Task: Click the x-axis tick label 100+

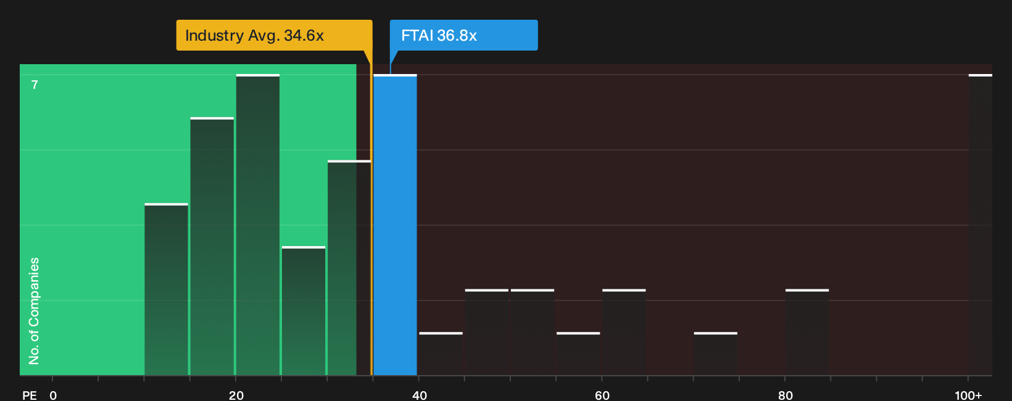Action: pyautogui.click(x=968, y=395)
